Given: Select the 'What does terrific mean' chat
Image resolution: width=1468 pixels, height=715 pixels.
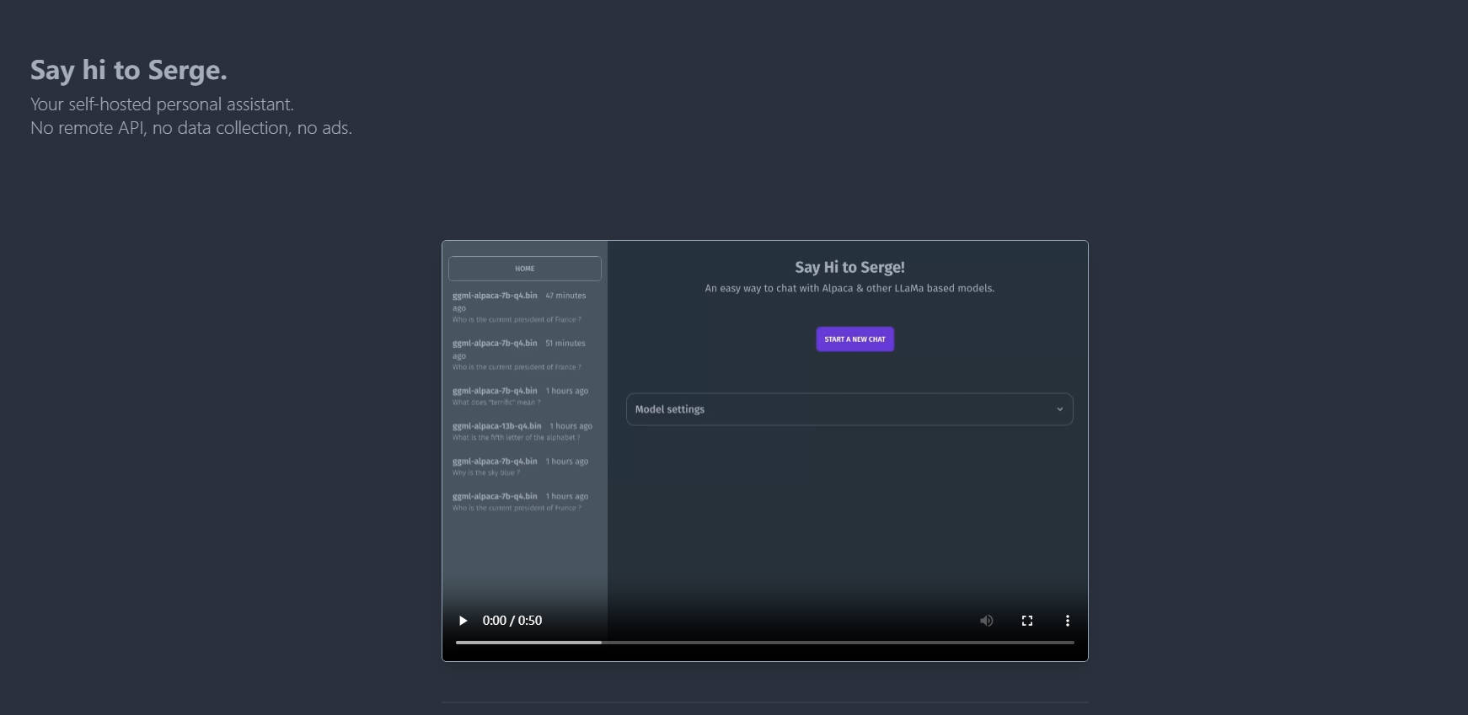Looking at the screenshot, I should (x=519, y=396).
